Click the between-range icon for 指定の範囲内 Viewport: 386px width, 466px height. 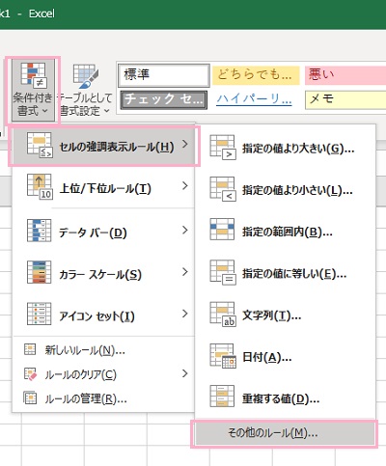point(222,230)
